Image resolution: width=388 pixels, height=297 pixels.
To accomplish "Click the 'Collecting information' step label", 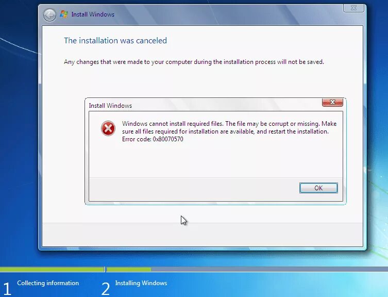I will coord(48,283).
